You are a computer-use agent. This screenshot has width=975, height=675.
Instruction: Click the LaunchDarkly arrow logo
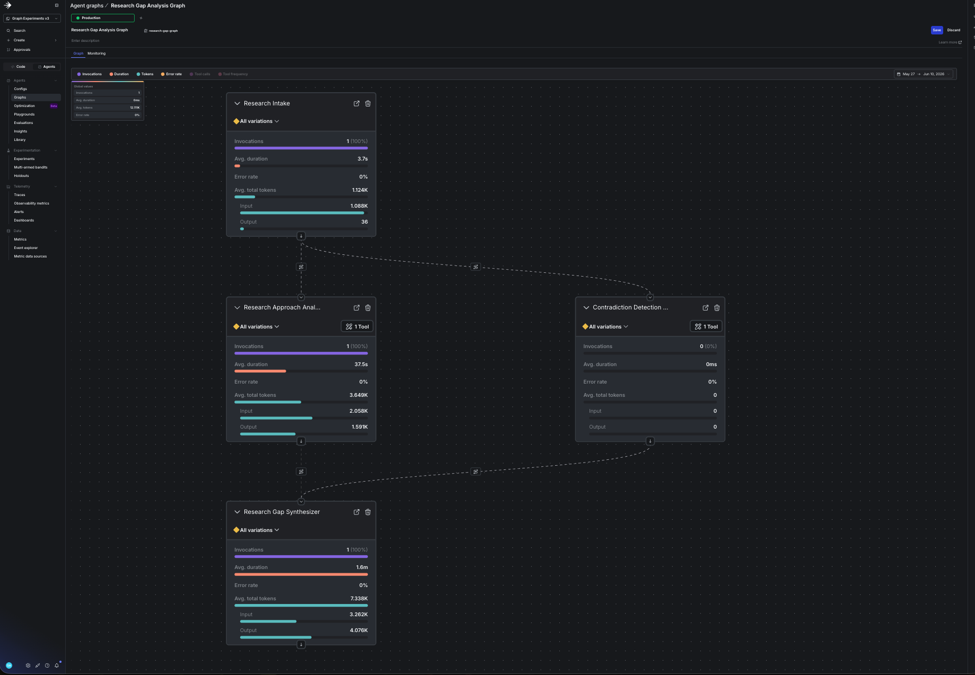coord(7,5)
